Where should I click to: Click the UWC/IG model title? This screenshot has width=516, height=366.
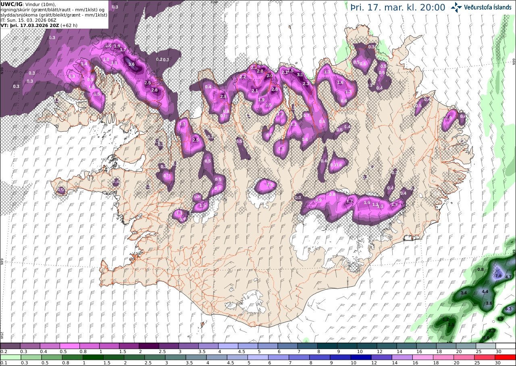pyautogui.click(x=12, y=4)
